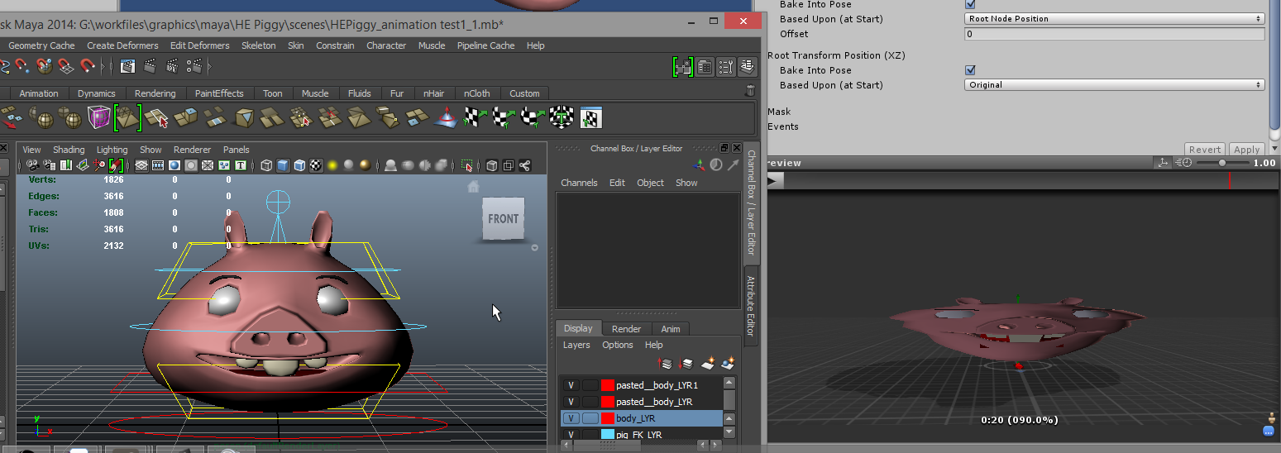Toggle visibility V of pig_FK_LYR layer

coord(571,434)
